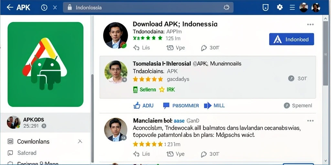Click Liis reply icon under Manclaiem post
The image size is (331, 165).
[136, 154]
